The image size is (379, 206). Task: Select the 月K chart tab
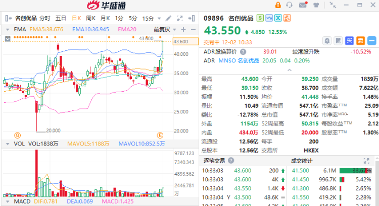(105, 18)
